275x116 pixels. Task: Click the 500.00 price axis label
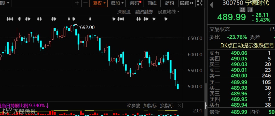195,87
